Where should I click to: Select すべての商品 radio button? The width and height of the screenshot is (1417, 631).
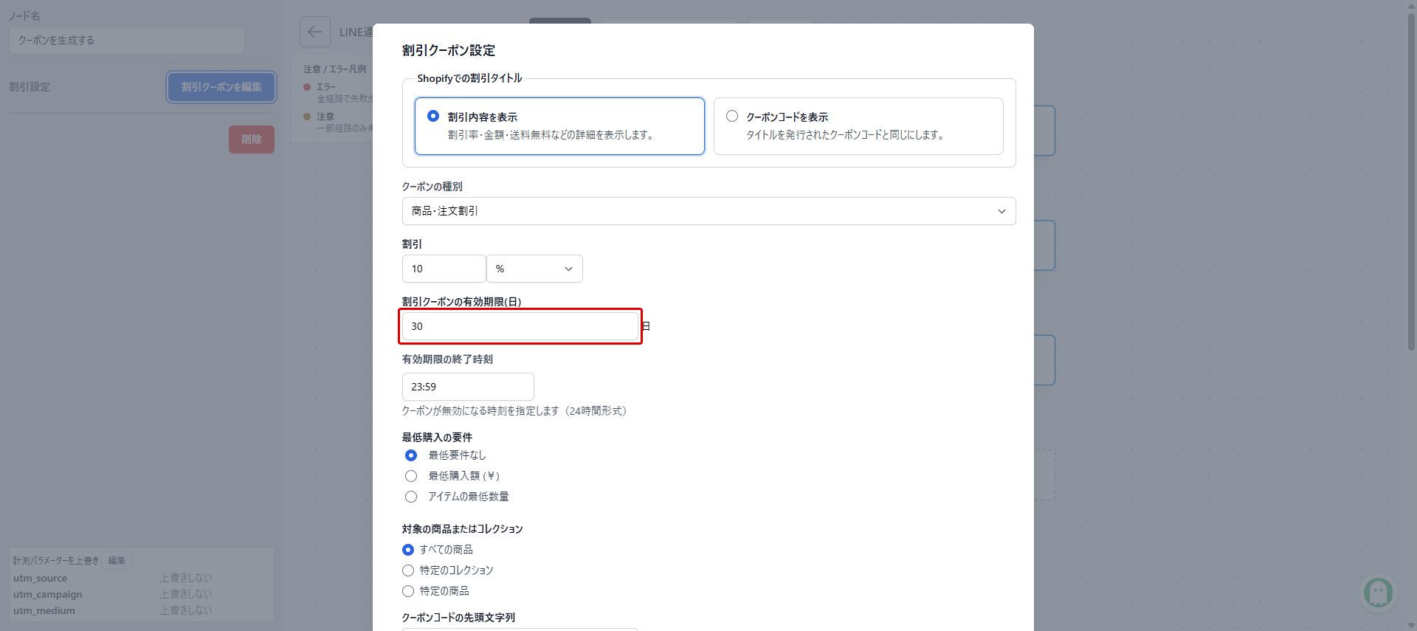408,550
